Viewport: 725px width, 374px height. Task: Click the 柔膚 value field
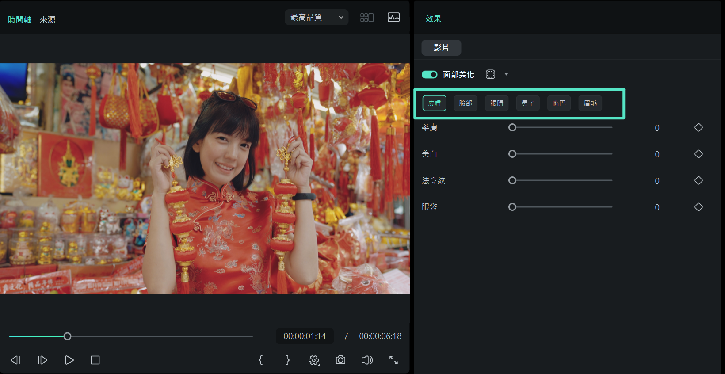[x=657, y=128]
